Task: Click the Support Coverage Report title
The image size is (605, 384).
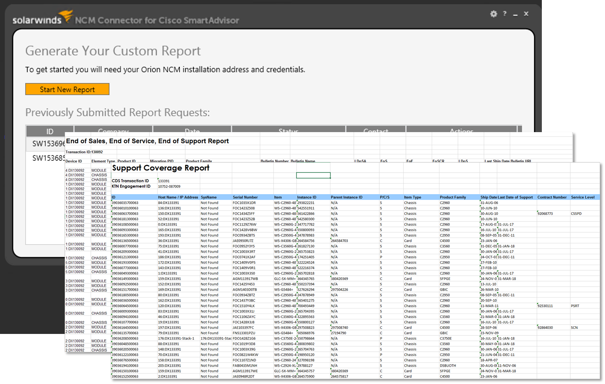Action: point(161,168)
